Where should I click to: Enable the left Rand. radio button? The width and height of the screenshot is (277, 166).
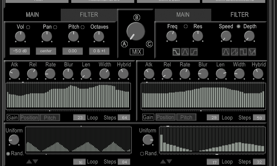[x=8, y=154]
